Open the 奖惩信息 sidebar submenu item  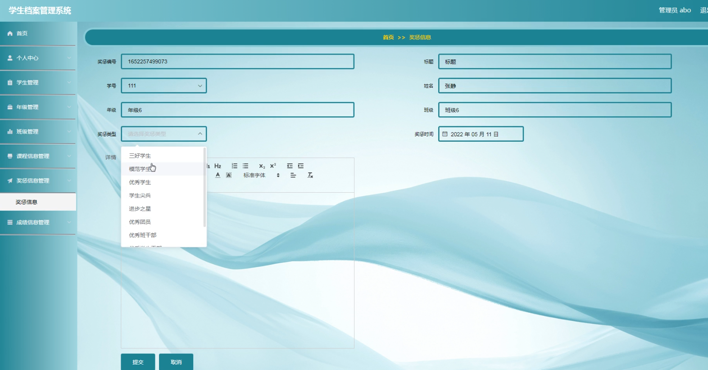pos(38,202)
